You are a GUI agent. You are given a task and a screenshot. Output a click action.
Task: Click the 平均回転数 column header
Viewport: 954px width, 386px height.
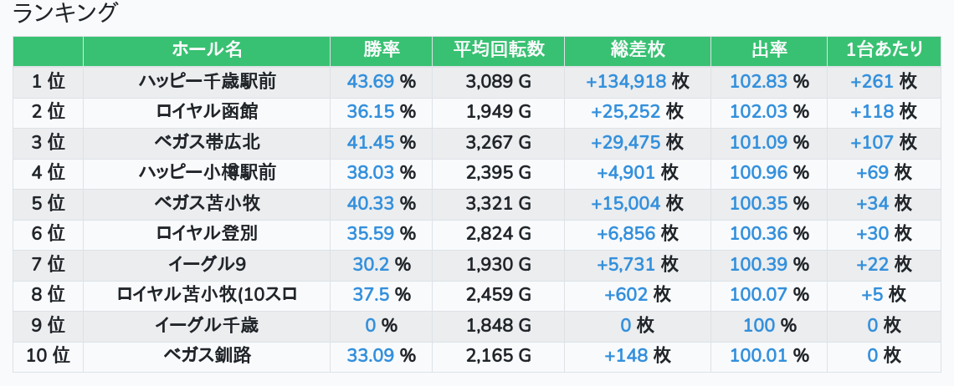498,50
